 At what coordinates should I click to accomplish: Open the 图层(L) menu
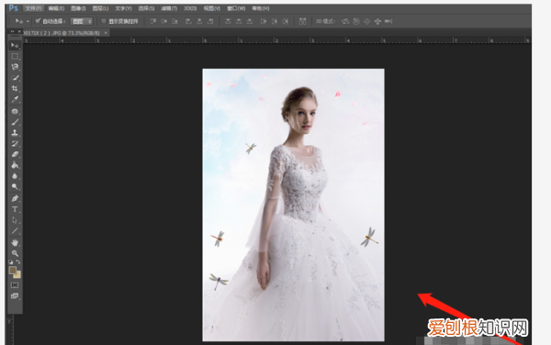pyautogui.click(x=100, y=8)
